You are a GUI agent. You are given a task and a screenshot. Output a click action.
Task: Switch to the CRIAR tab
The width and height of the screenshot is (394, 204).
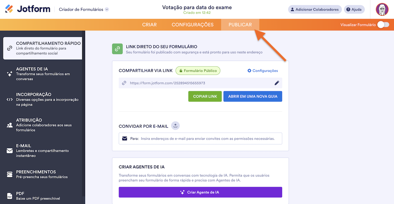[149, 24]
